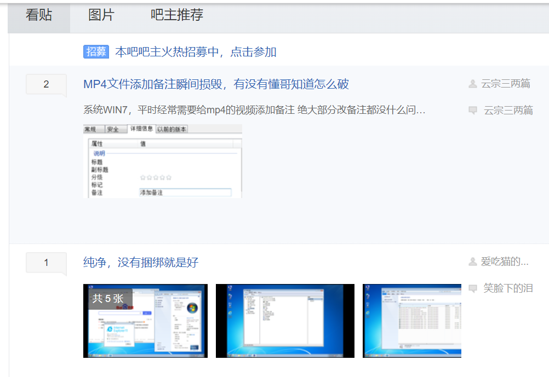549x377 pixels.
Task: Enlarge the file properties dialog thumbnail
Action: click(x=162, y=161)
